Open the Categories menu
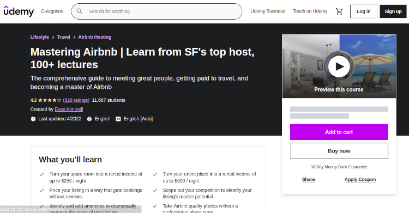 tap(52, 11)
